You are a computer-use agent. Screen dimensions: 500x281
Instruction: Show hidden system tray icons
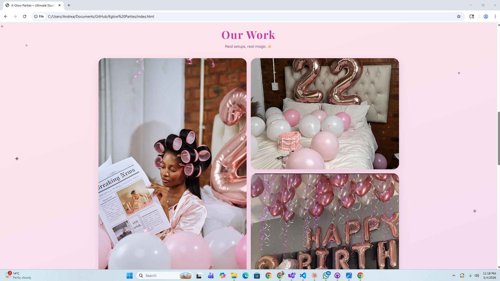(x=454, y=276)
